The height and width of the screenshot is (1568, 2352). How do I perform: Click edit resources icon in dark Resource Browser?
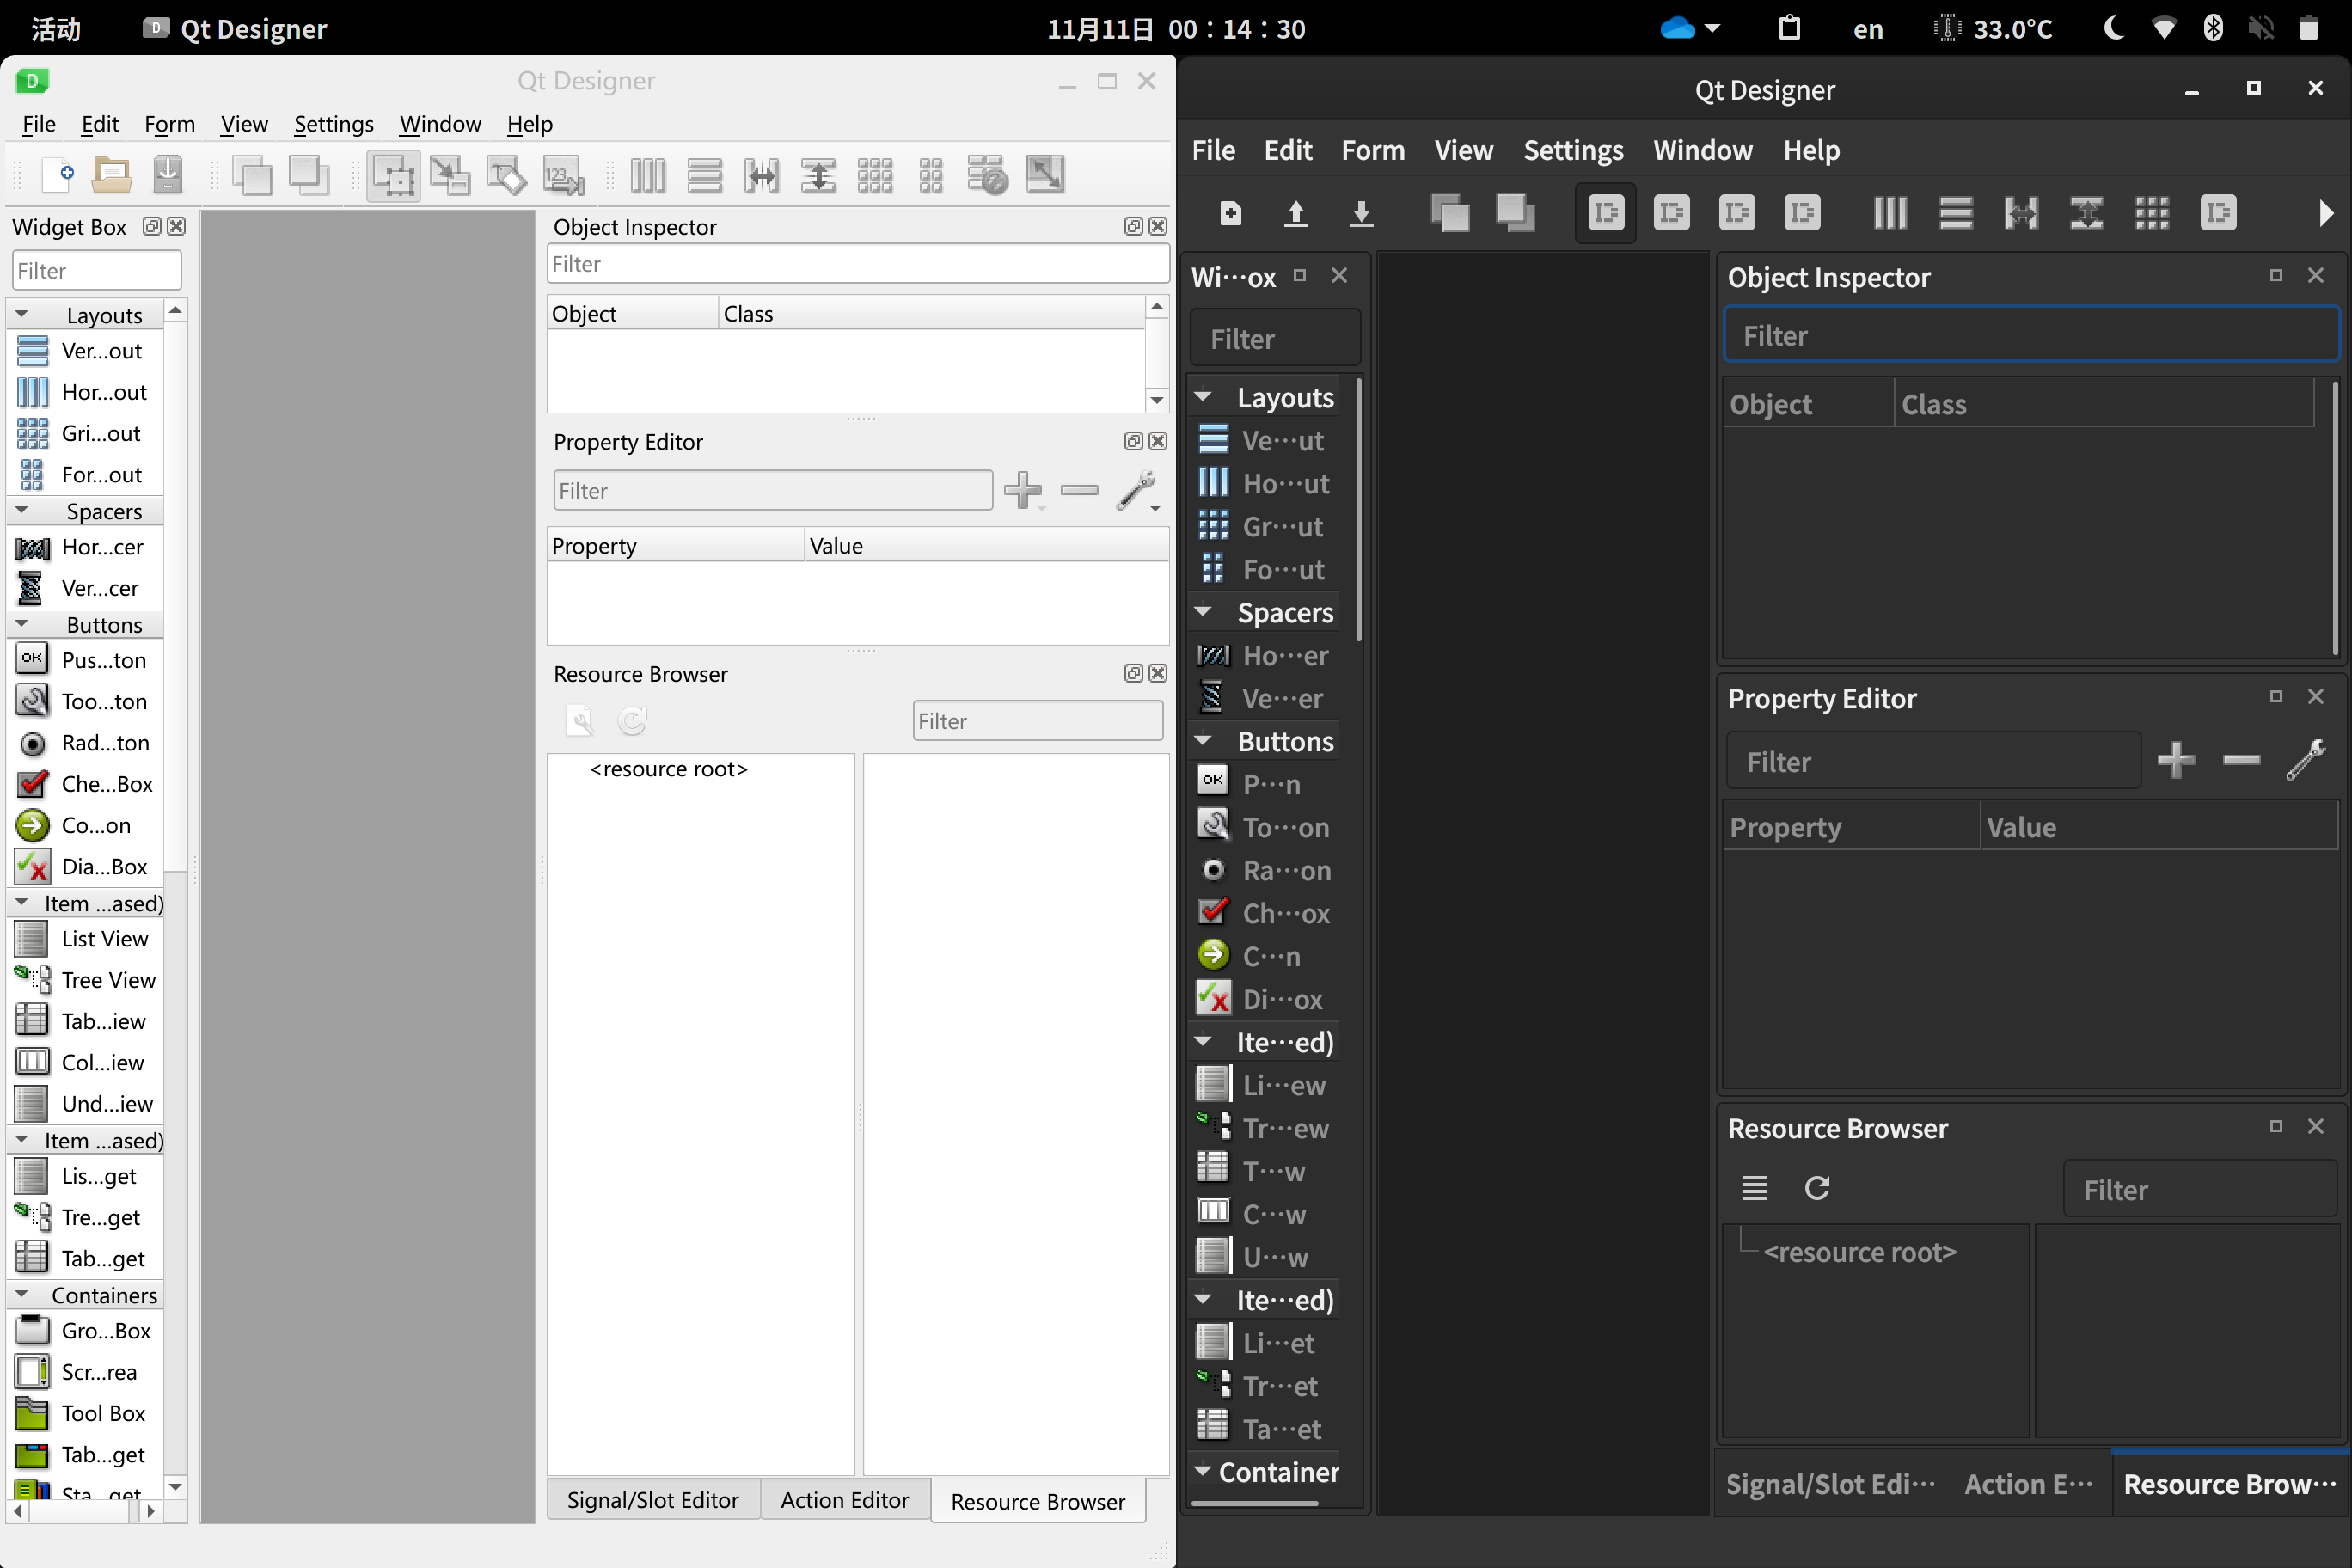(1755, 1188)
